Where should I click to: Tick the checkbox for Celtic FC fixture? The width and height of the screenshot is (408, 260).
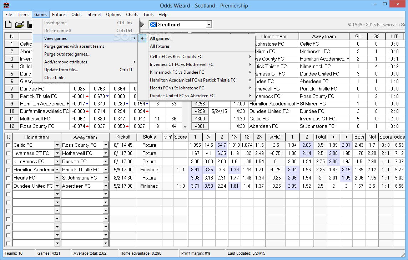(8, 145)
